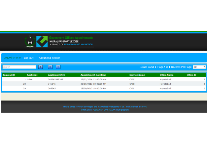Click the double-chevron options button

point(58,67)
